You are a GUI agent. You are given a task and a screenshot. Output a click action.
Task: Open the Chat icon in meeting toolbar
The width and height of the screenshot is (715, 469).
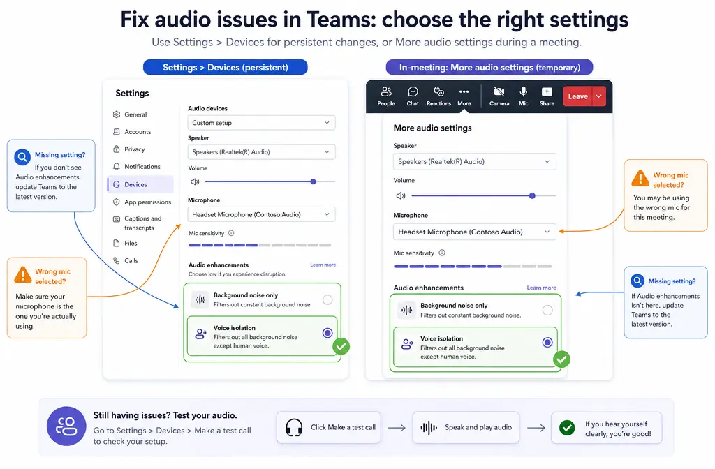tap(413, 96)
